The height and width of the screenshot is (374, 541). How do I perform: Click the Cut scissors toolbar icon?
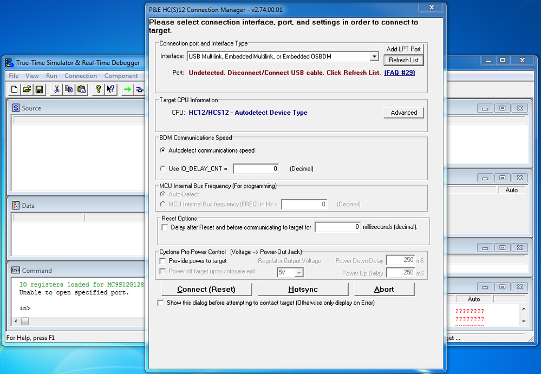point(56,89)
